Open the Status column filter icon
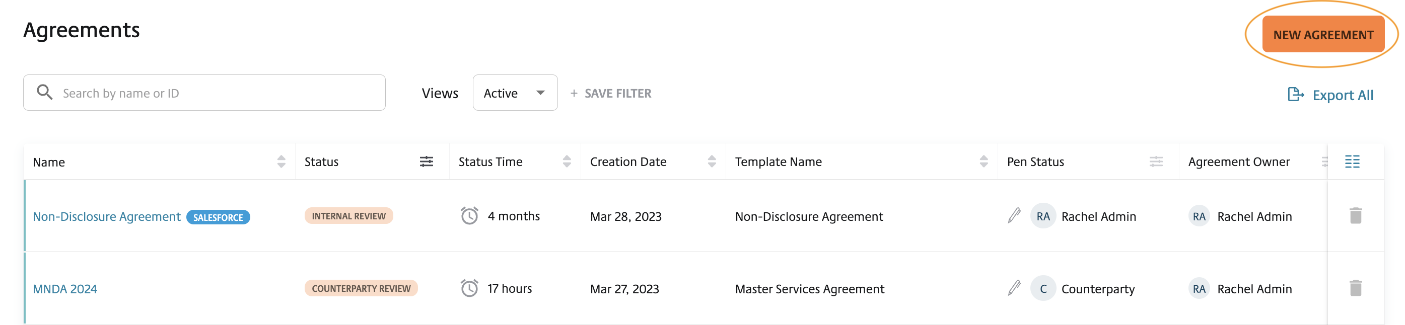1405x325 pixels. pyautogui.click(x=426, y=161)
